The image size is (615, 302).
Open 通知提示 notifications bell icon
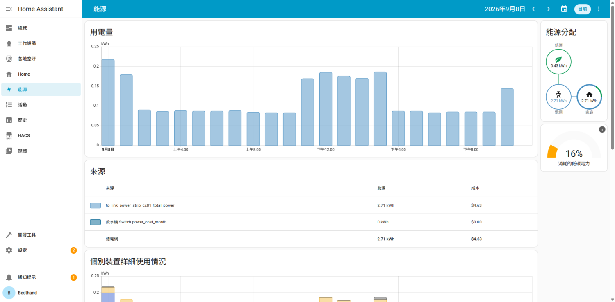tap(9, 277)
